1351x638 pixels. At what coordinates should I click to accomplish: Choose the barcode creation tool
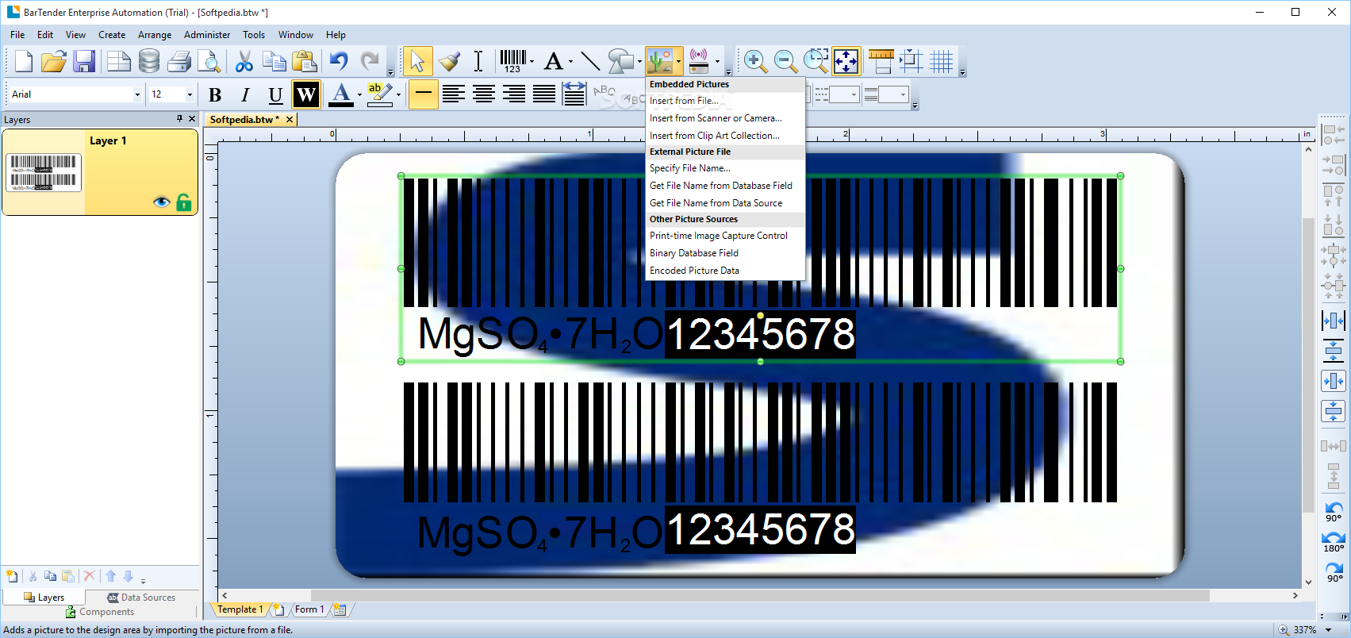pos(512,61)
